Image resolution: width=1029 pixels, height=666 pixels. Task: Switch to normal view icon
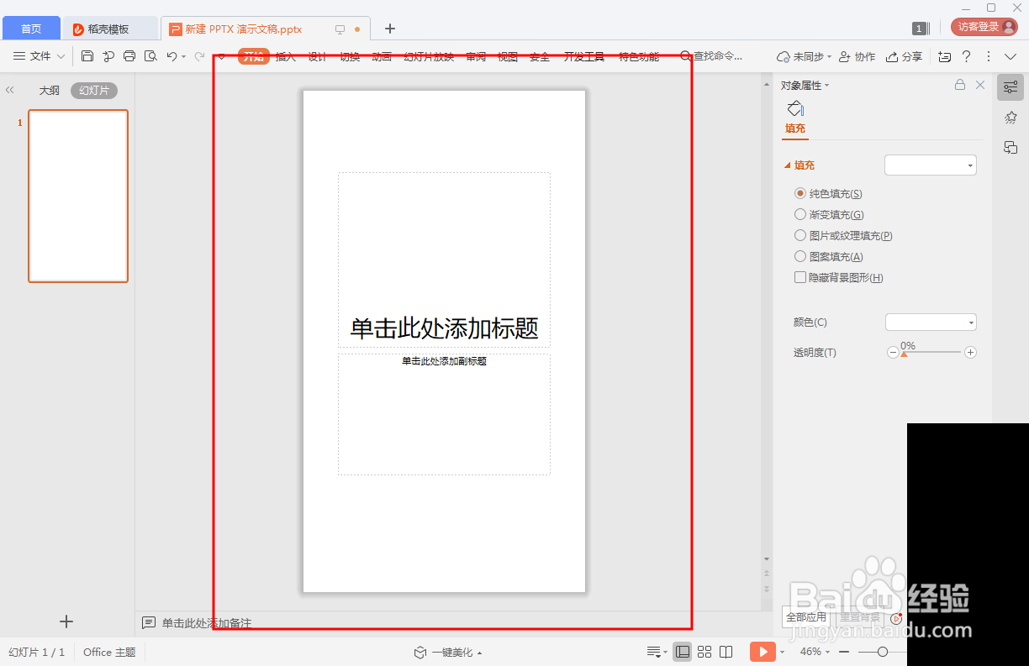click(x=683, y=652)
